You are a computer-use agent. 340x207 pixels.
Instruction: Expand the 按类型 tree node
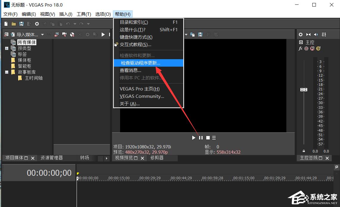(x=7, y=48)
